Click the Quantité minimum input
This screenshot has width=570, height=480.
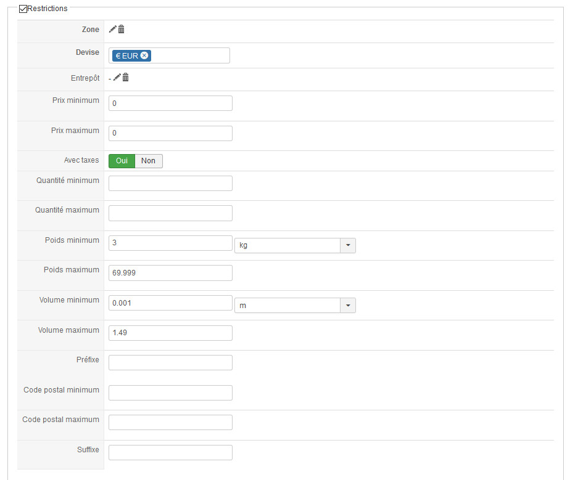click(170, 183)
